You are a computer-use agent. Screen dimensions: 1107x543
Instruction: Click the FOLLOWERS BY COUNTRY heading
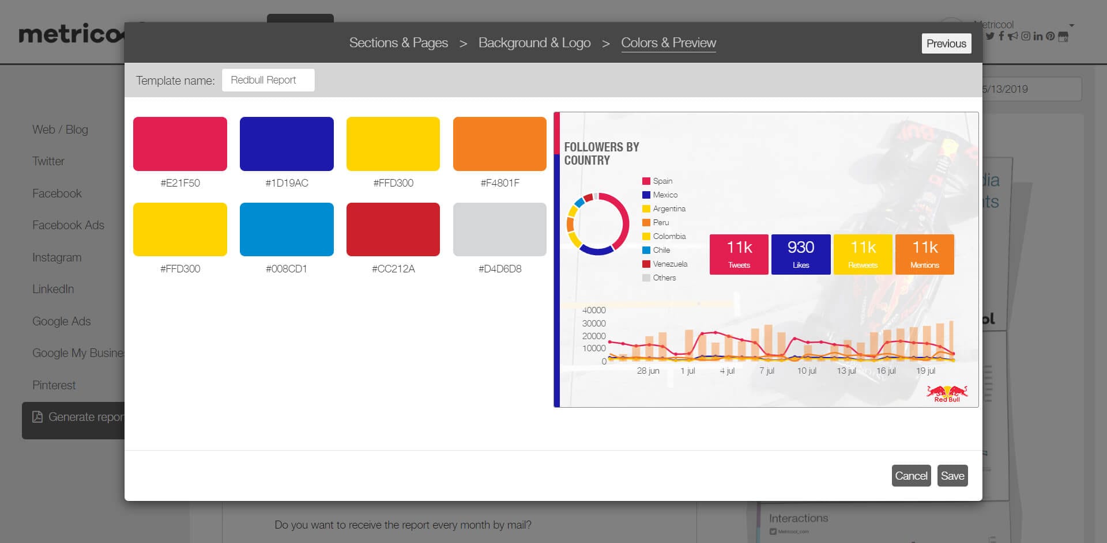tap(601, 154)
